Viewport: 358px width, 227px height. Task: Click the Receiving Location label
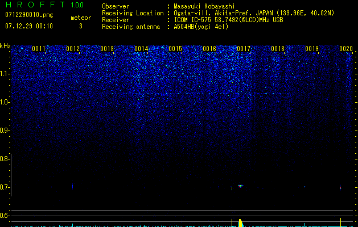point(133,14)
